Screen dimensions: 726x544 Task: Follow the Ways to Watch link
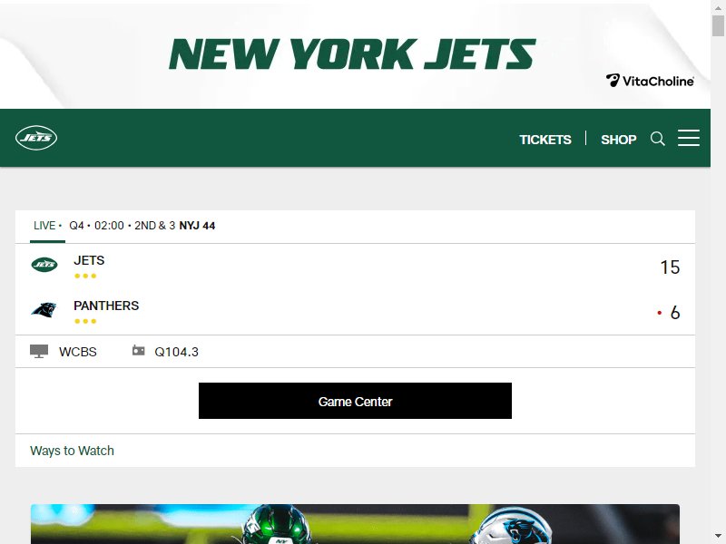(72, 451)
